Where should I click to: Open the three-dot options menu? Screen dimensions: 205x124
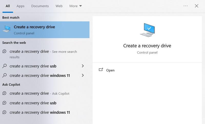pyautogui.click(x=186, y=6)
